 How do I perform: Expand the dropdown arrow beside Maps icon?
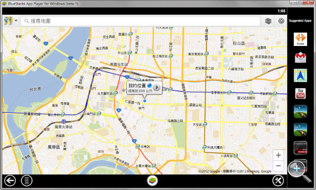click(x=16, y=21)
